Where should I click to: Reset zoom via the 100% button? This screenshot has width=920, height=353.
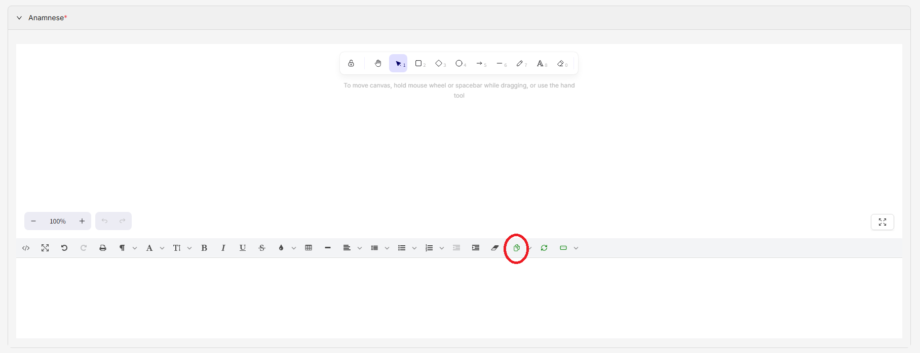click(58, 221)
